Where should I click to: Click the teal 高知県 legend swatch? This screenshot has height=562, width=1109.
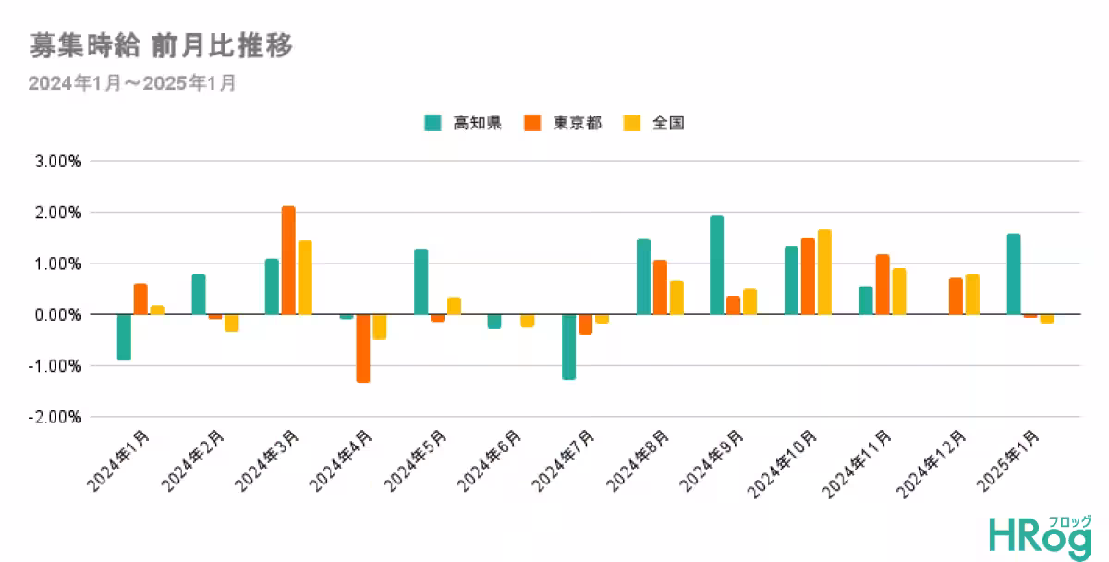(x=432, y=123)
